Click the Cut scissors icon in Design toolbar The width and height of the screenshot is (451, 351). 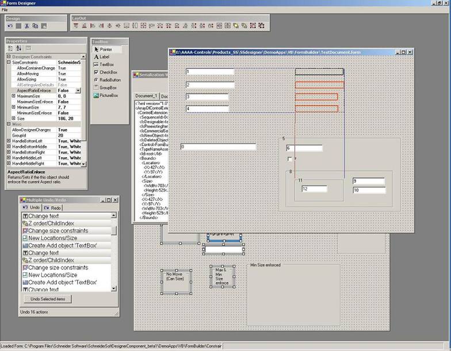[x=26, y=26]
